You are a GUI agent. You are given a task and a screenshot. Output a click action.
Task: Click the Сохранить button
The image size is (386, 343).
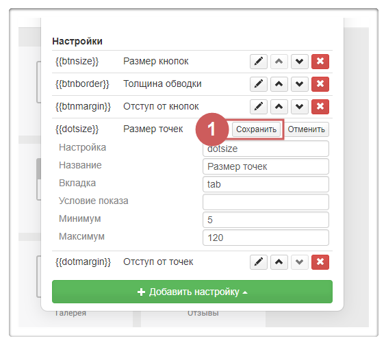(256, 129)
